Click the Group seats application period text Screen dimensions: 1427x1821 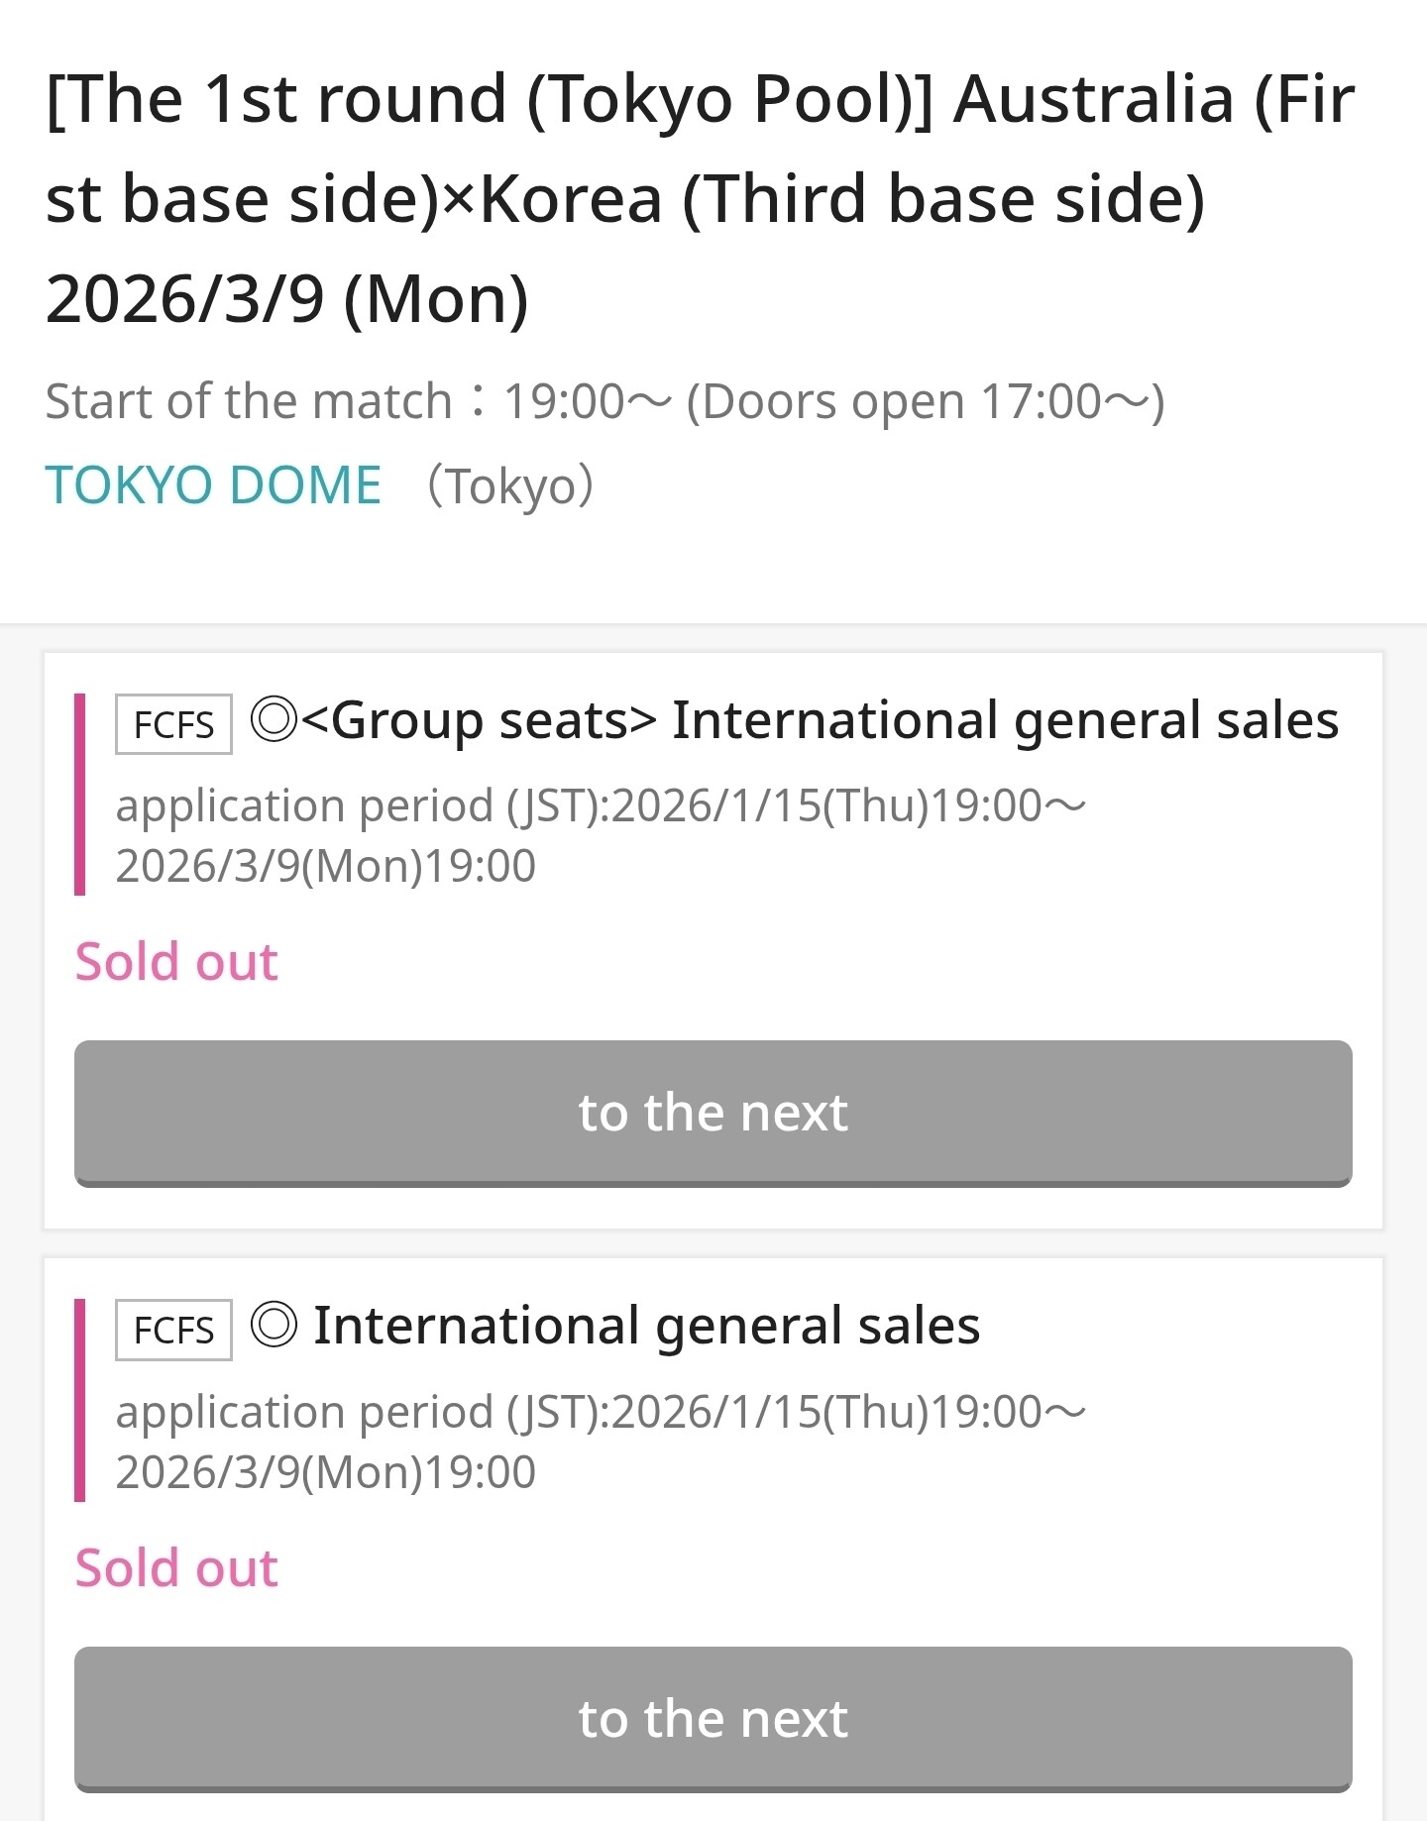point(601,835)
